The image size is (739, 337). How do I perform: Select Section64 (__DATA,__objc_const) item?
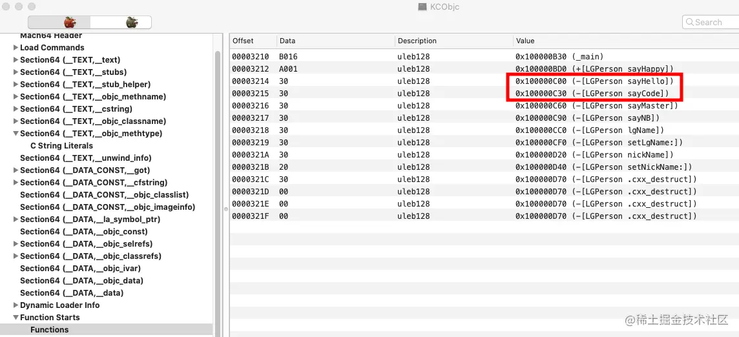point(84,231)
